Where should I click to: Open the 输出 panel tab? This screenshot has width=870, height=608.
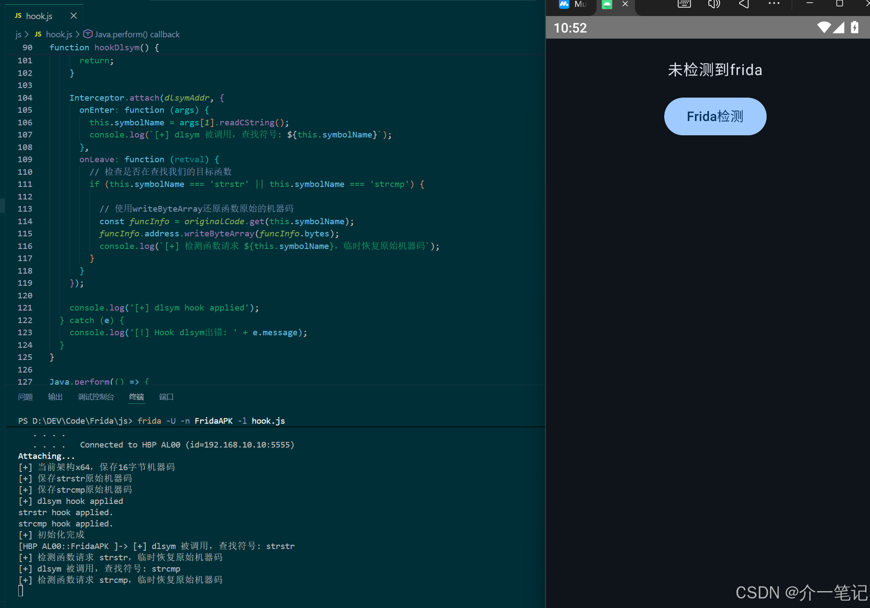click(x=55, y=397)
